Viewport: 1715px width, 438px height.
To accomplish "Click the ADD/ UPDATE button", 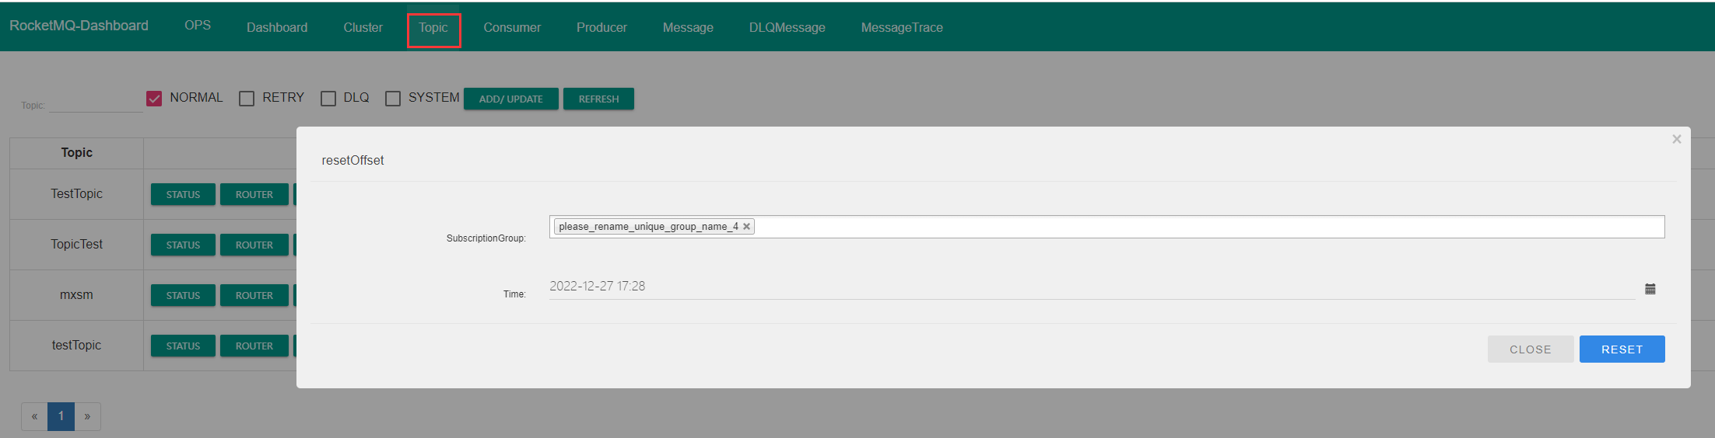I will point(510,99).
